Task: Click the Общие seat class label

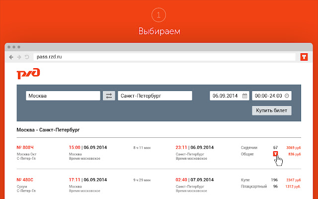Action: 247,154
